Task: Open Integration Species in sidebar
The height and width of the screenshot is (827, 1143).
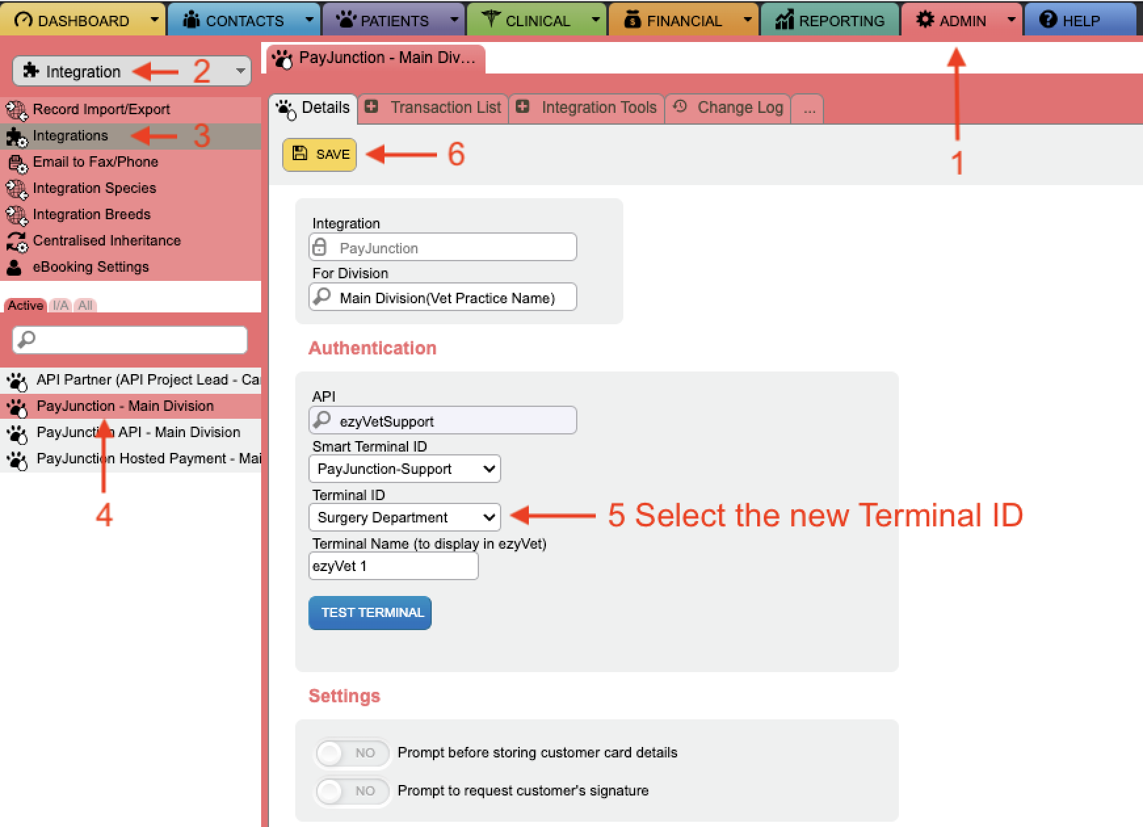Action: click(x=131, y=188)
